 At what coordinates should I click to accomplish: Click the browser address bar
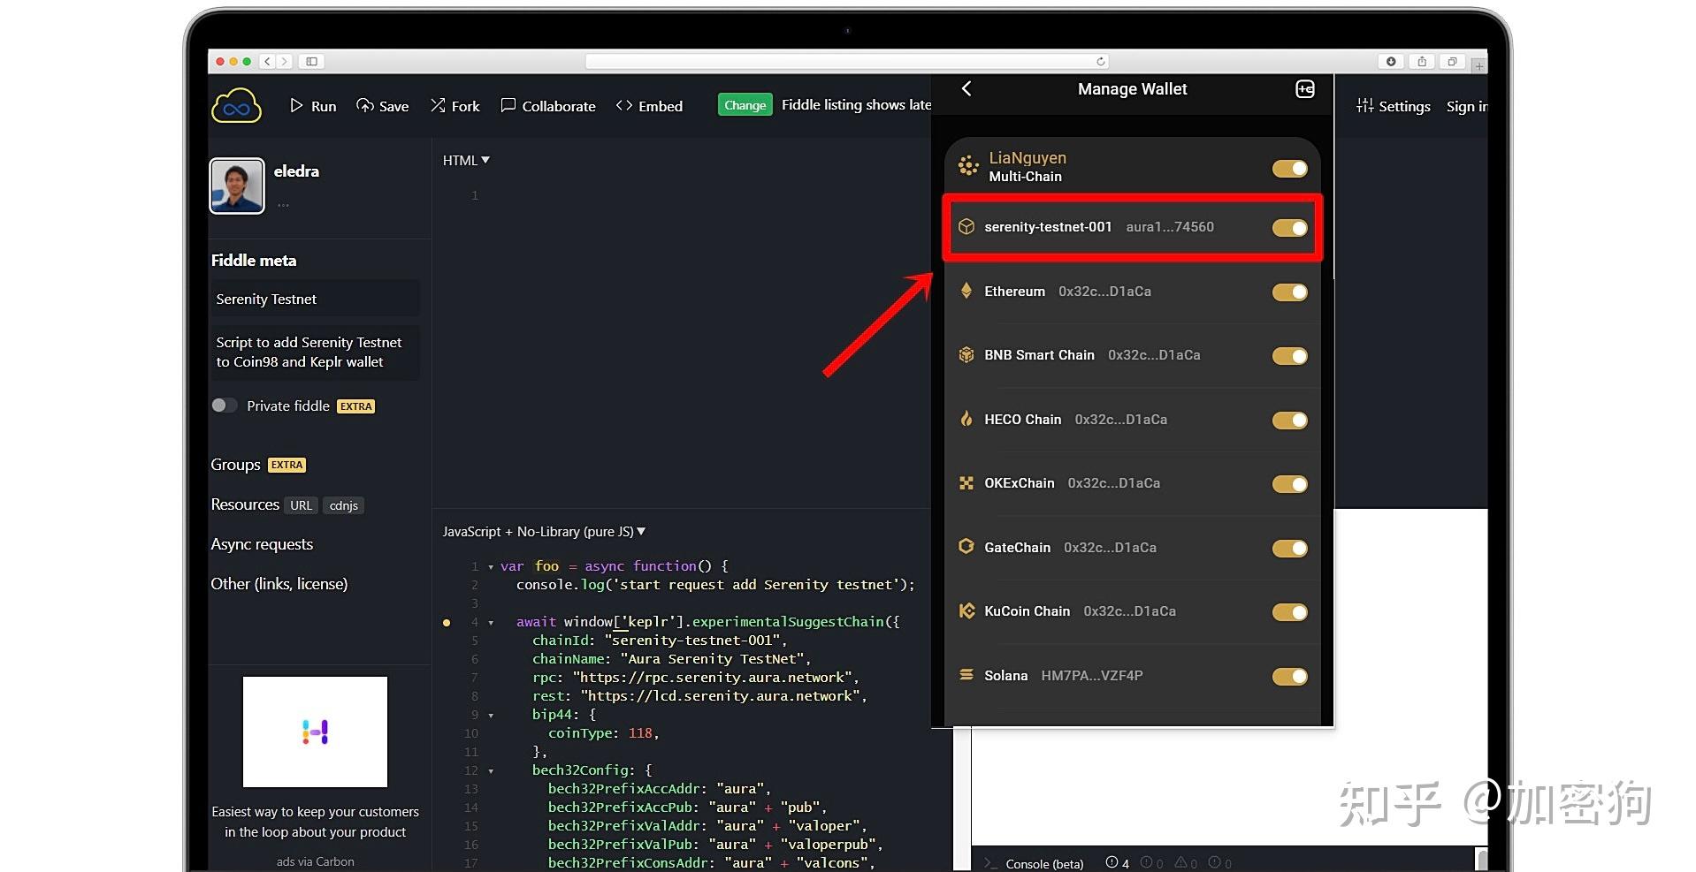[x=847, y=61]
